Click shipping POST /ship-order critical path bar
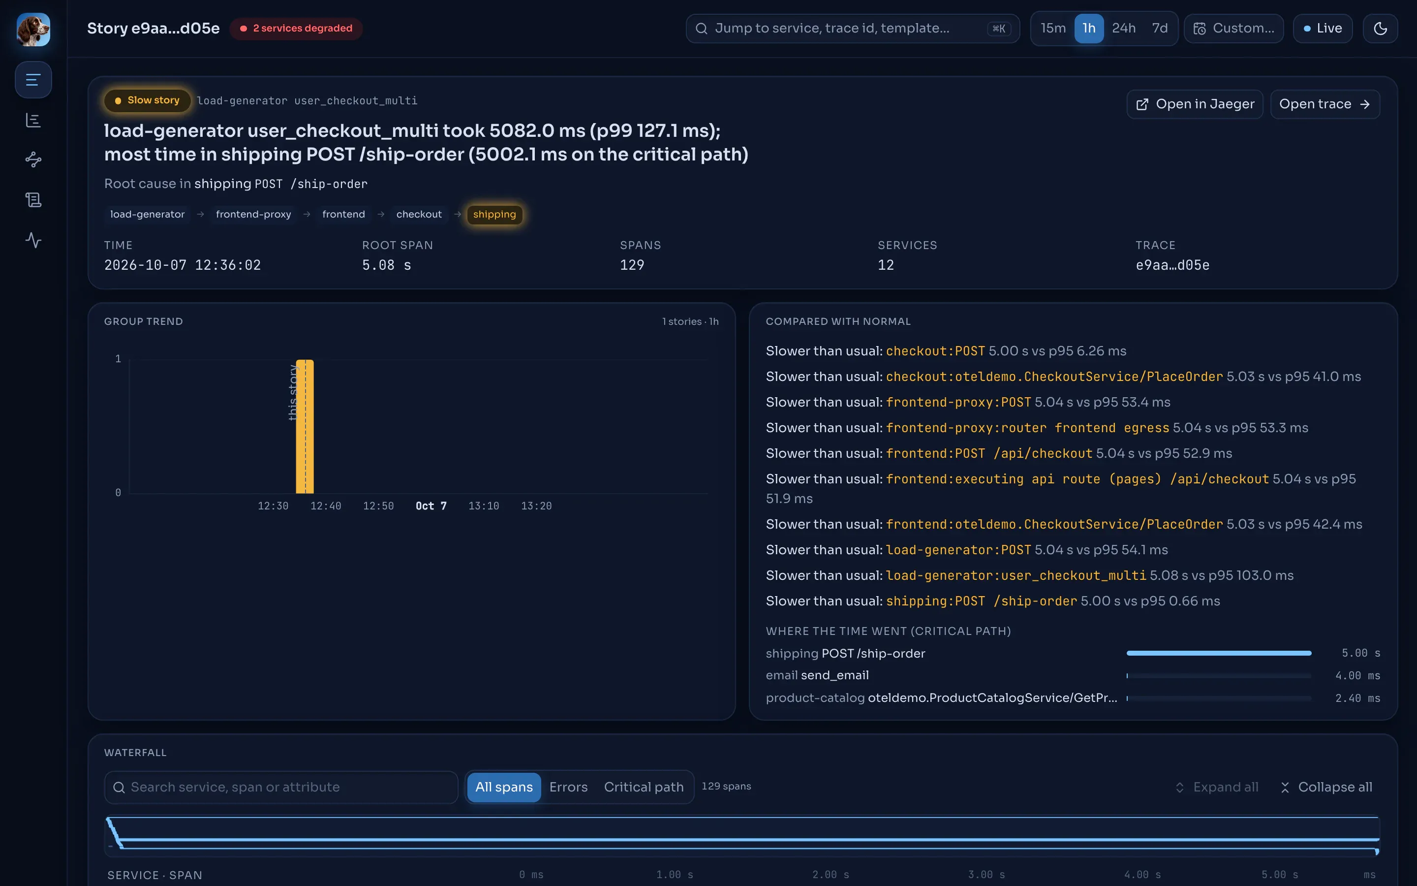 [x=1219, y=653]
